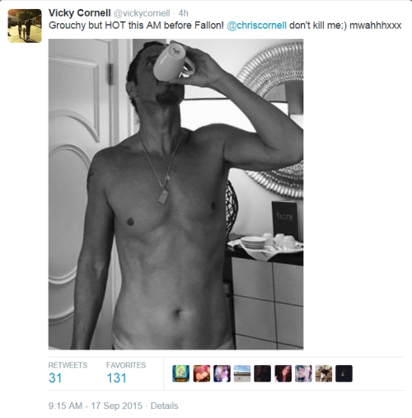Open the dark-haired woman favoriter avatar
This screenshot has width=412, height=418.
click(x=283, y=373)
